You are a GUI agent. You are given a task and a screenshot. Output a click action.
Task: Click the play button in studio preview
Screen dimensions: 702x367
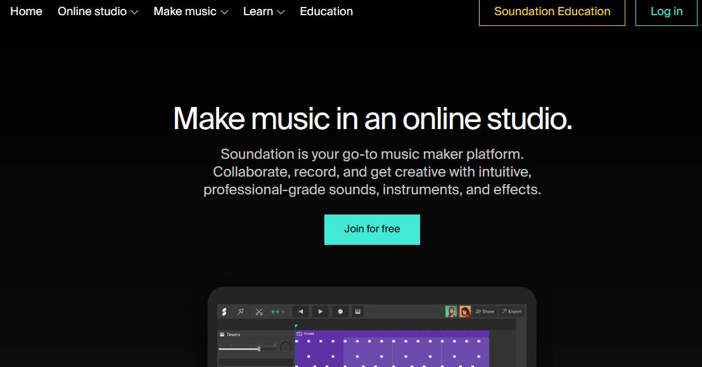point(320,311)
